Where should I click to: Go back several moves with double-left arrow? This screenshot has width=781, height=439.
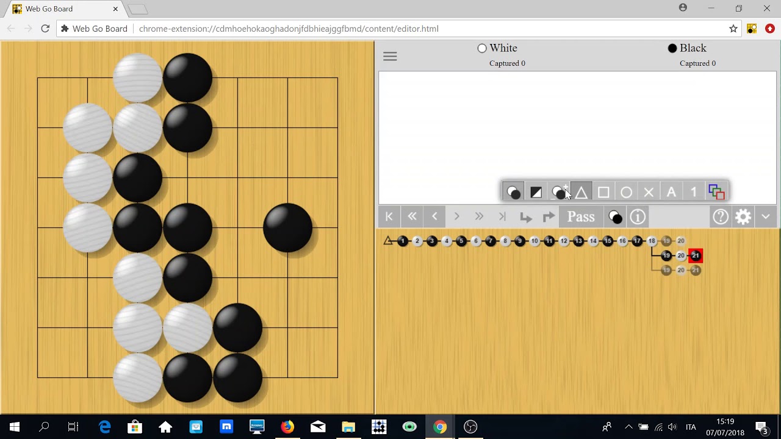pos(412,216)
